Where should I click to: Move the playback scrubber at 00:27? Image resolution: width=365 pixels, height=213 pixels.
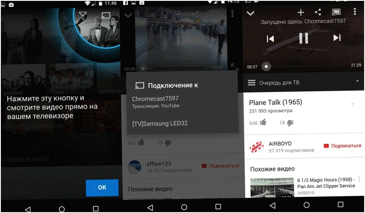coord(266,67)
